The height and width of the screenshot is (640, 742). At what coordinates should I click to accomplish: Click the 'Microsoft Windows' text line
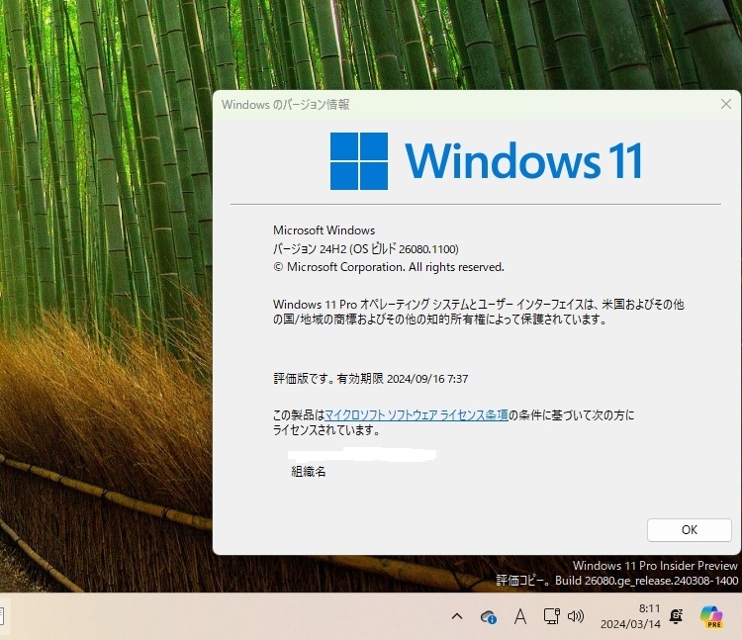coord(325,230)
